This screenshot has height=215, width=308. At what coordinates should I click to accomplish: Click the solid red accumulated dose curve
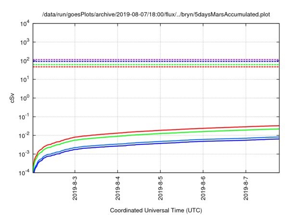pyautogui.click(x=192, y=129)
